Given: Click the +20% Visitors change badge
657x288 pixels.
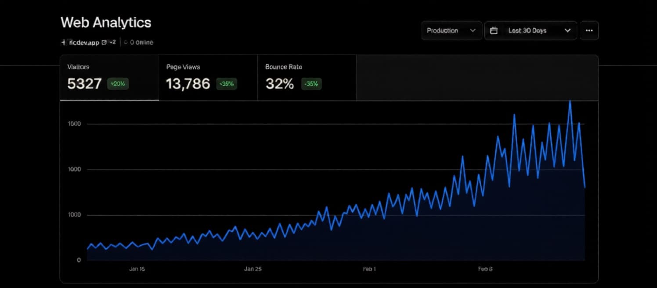Looking at the screenshot, I should [118, 84].
